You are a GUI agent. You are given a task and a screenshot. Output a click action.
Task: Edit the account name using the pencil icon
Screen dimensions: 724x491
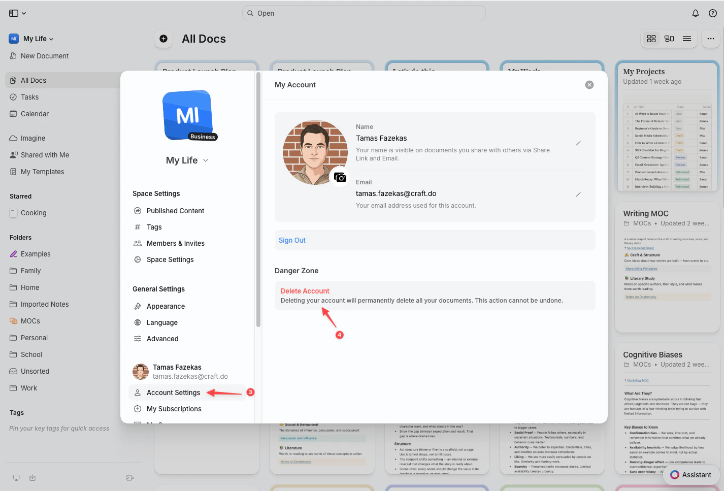(x=578, y=143)
